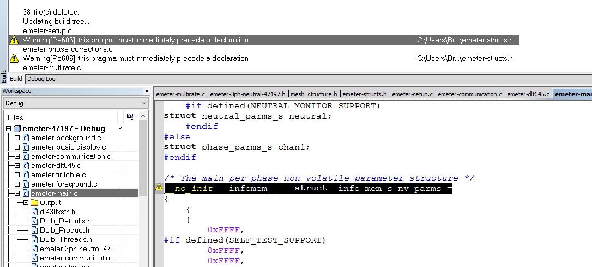592x267 pixels.
Task: Click the scroll-up arrow of Files list
Action: tap(143, 116)
